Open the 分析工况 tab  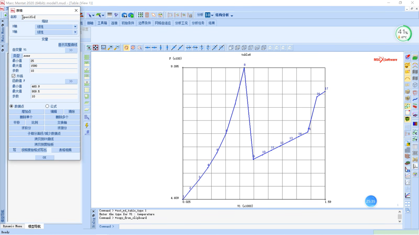tap(181, 23)
